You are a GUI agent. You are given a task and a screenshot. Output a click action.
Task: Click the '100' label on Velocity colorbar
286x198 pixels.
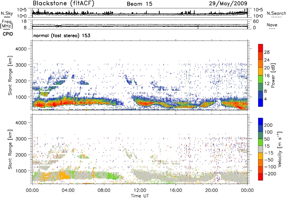[x=268, y=132]
